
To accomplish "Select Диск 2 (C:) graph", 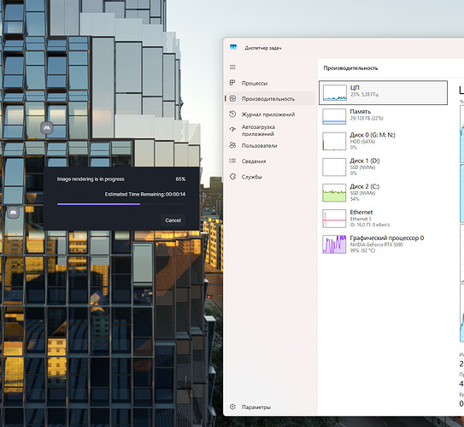I will click(x=334, y=192).
